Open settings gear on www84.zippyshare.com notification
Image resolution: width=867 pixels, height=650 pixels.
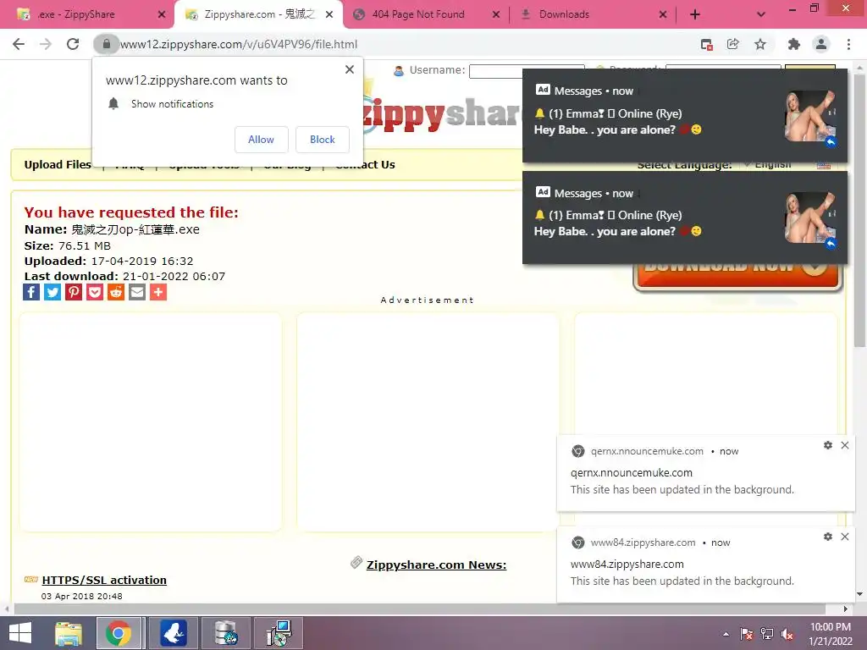tap(828, 536)
